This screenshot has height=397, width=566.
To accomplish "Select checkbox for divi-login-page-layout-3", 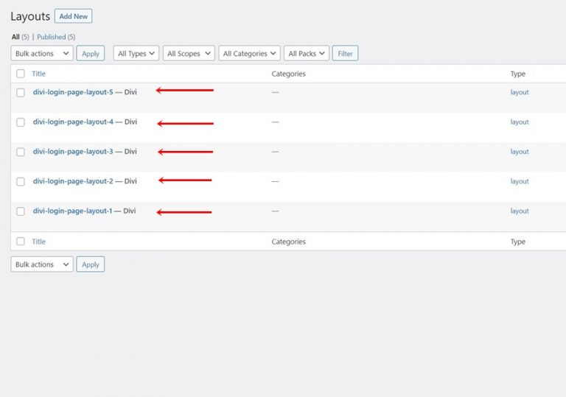I will pyautogui.click(x=21, y=152).
